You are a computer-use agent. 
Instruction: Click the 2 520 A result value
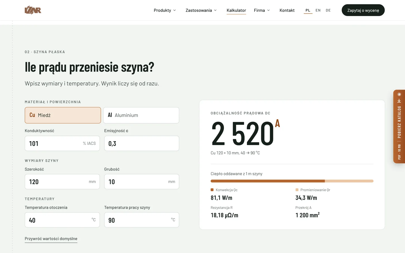tap(245, 133)
